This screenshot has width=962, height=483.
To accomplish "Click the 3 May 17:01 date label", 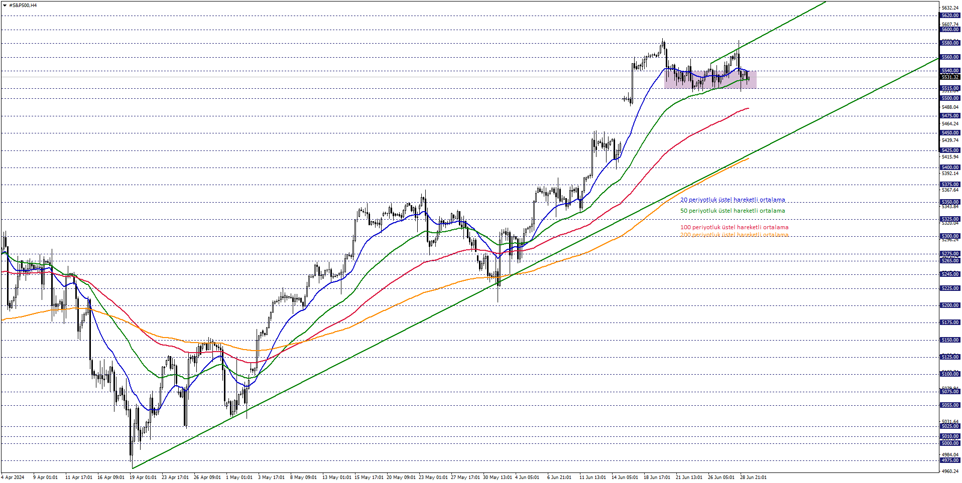I will (x=271, y=477).
